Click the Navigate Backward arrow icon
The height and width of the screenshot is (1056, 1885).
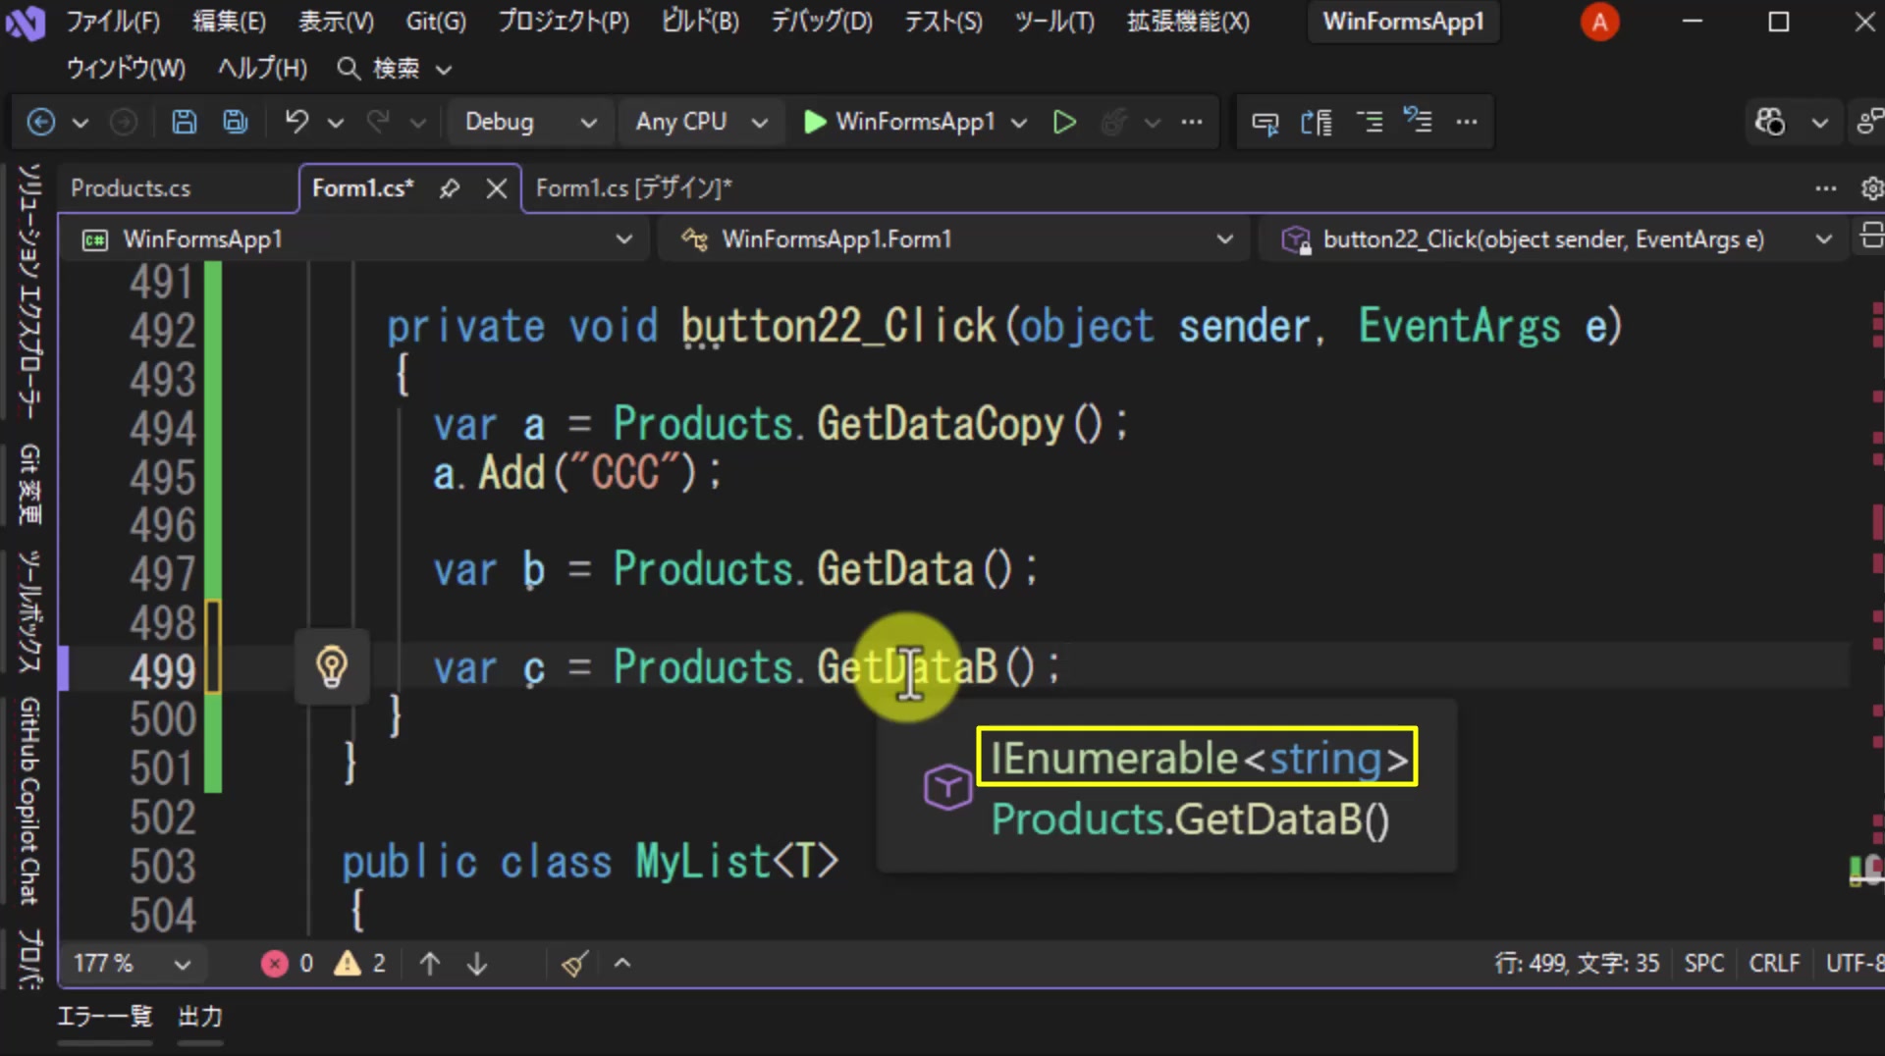pos(40,122)
